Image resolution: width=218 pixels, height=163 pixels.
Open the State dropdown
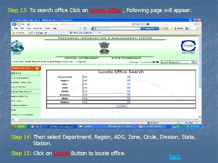pos(128,98)
